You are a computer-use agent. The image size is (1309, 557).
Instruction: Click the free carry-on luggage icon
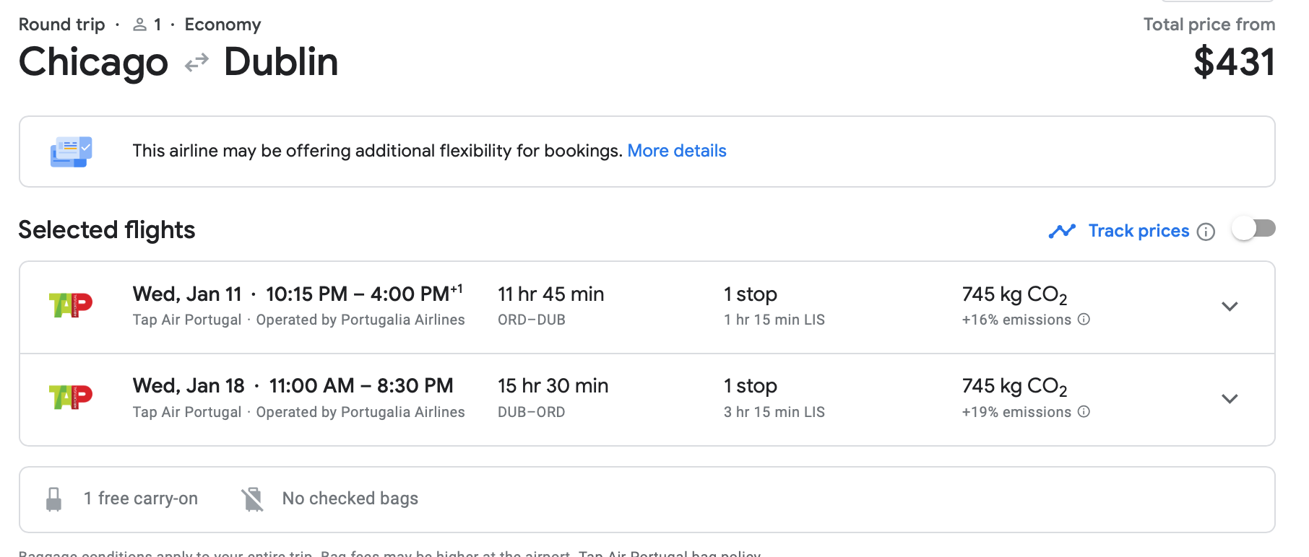point(54,499)
